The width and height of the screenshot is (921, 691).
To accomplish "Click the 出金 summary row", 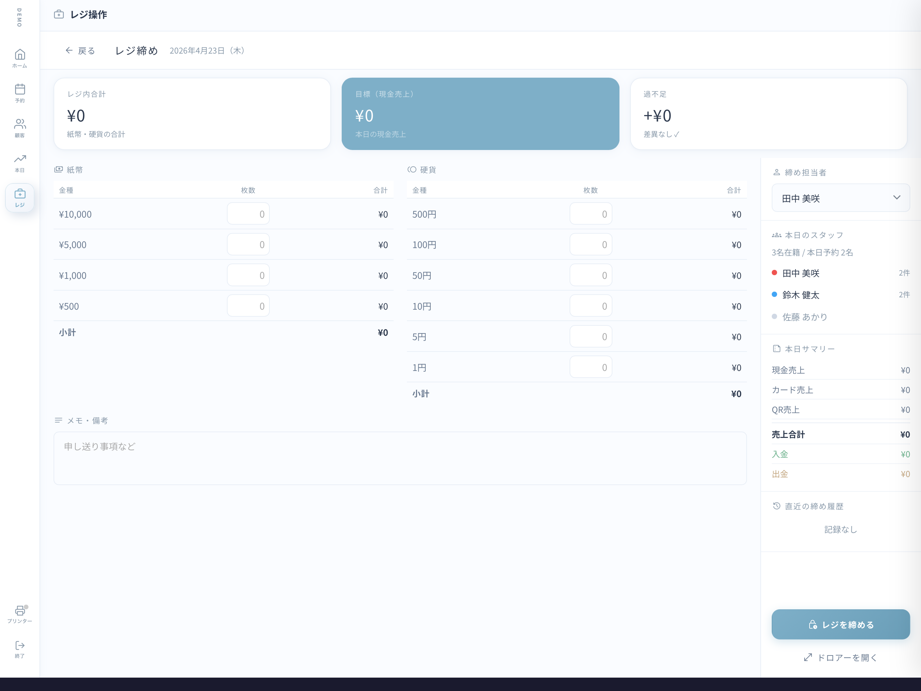I will click(841, 474).
